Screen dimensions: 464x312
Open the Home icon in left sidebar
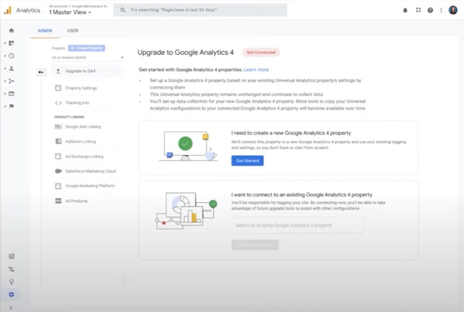(x=11, y=31)
